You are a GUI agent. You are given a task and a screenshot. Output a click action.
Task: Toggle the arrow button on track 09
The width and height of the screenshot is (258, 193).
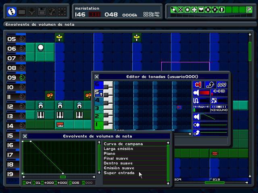tap(22, 78)
